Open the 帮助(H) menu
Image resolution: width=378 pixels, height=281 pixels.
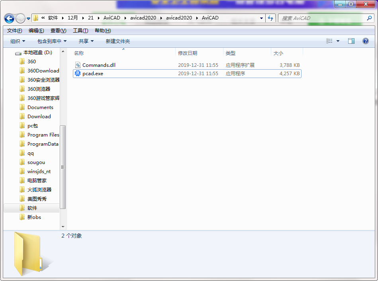[103, 31]
